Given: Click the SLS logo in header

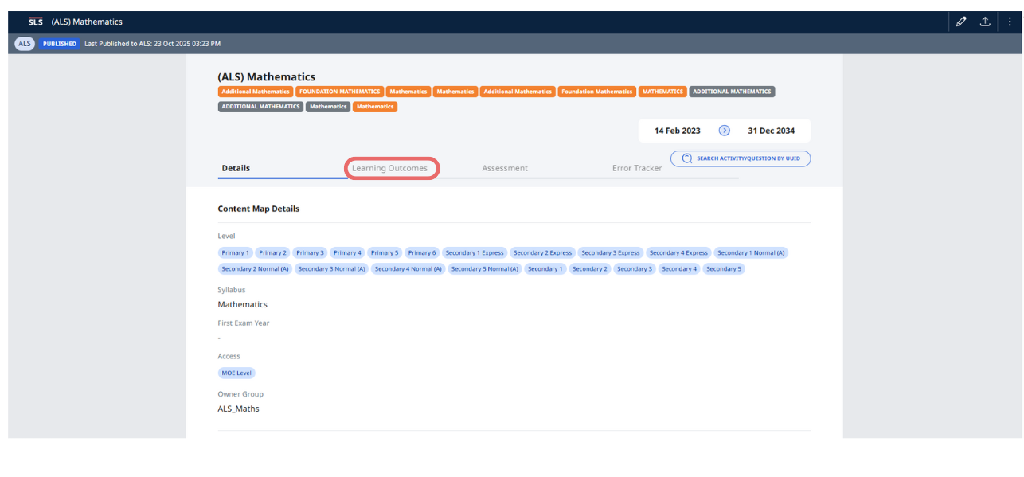Looking at the screenshot, I should 35,22.
